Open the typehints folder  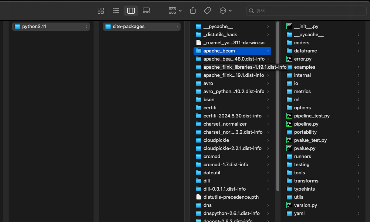tap(323, 189)
